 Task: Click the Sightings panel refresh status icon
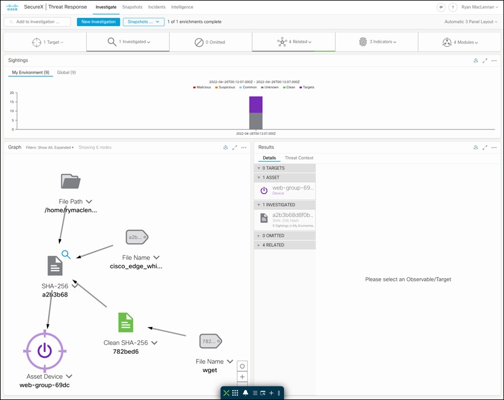pos(476,61)
